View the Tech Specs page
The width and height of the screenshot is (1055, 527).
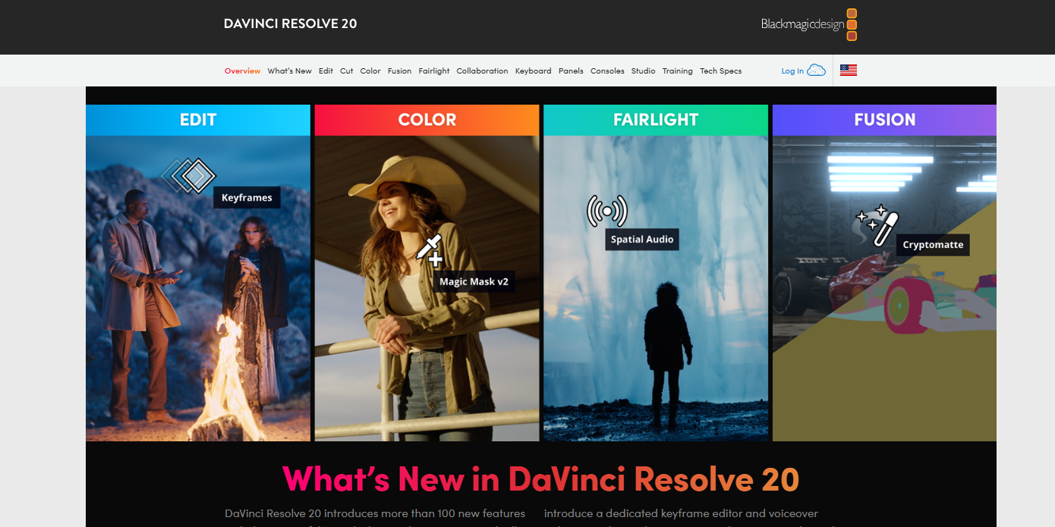(x=720, y=71)
